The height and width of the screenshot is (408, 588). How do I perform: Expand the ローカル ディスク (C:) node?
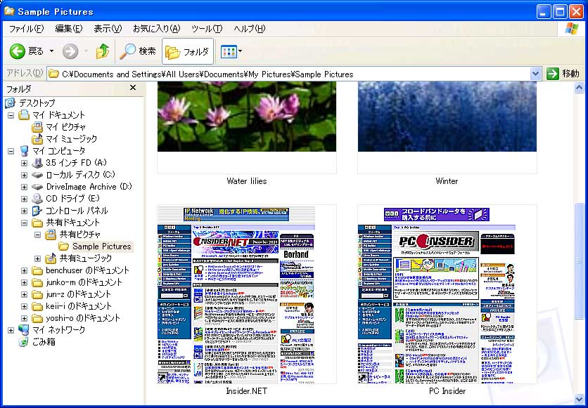25,175
